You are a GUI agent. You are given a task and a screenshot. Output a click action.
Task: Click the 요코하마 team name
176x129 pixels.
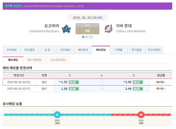(52, 26)
